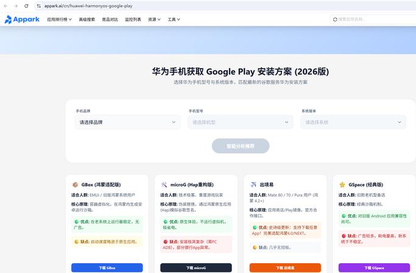Viewport: 416px width, 273px height.
Task: Click the heading 华为手机获取 Google Play 安装方案
Action: point(241,71)
